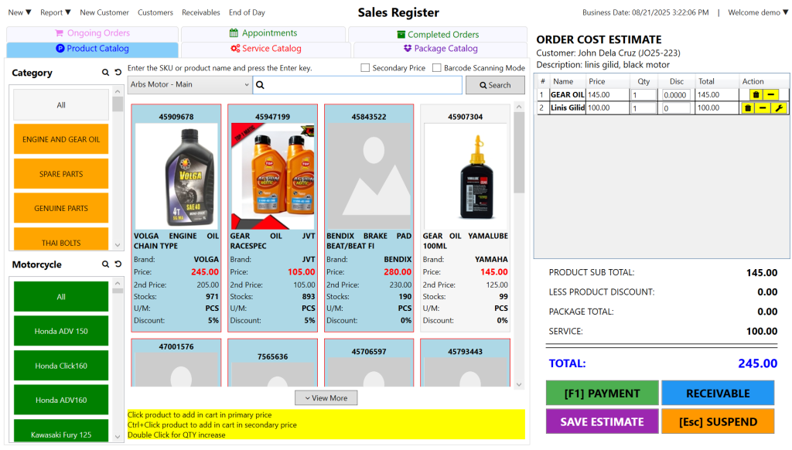
Task: Filter by GENUINE PARTS category
Action: [x=61, y=208]
